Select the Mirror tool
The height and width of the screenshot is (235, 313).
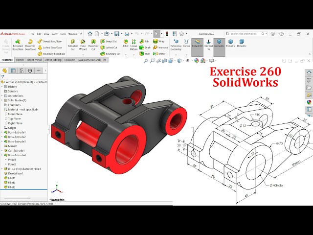pyautogui.click(x=159, y=54)
